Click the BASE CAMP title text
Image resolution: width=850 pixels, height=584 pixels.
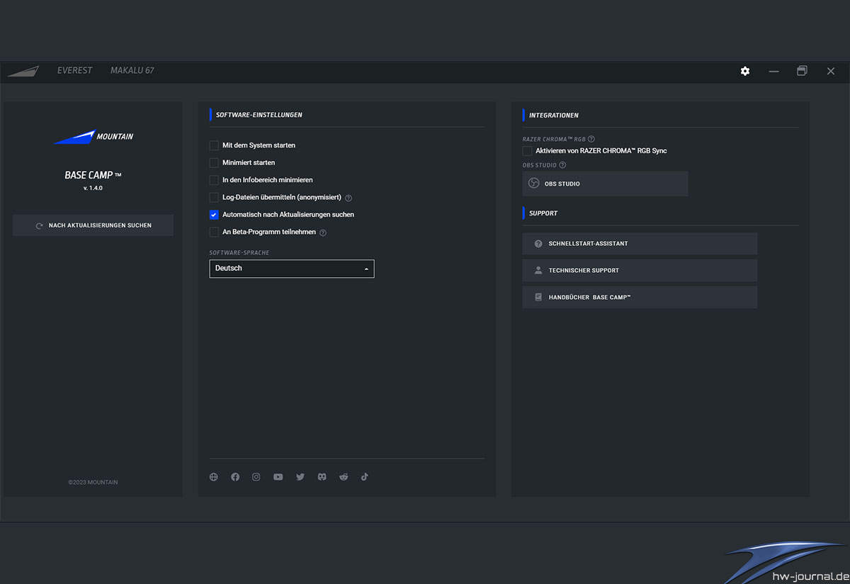(x=93, y=175)
